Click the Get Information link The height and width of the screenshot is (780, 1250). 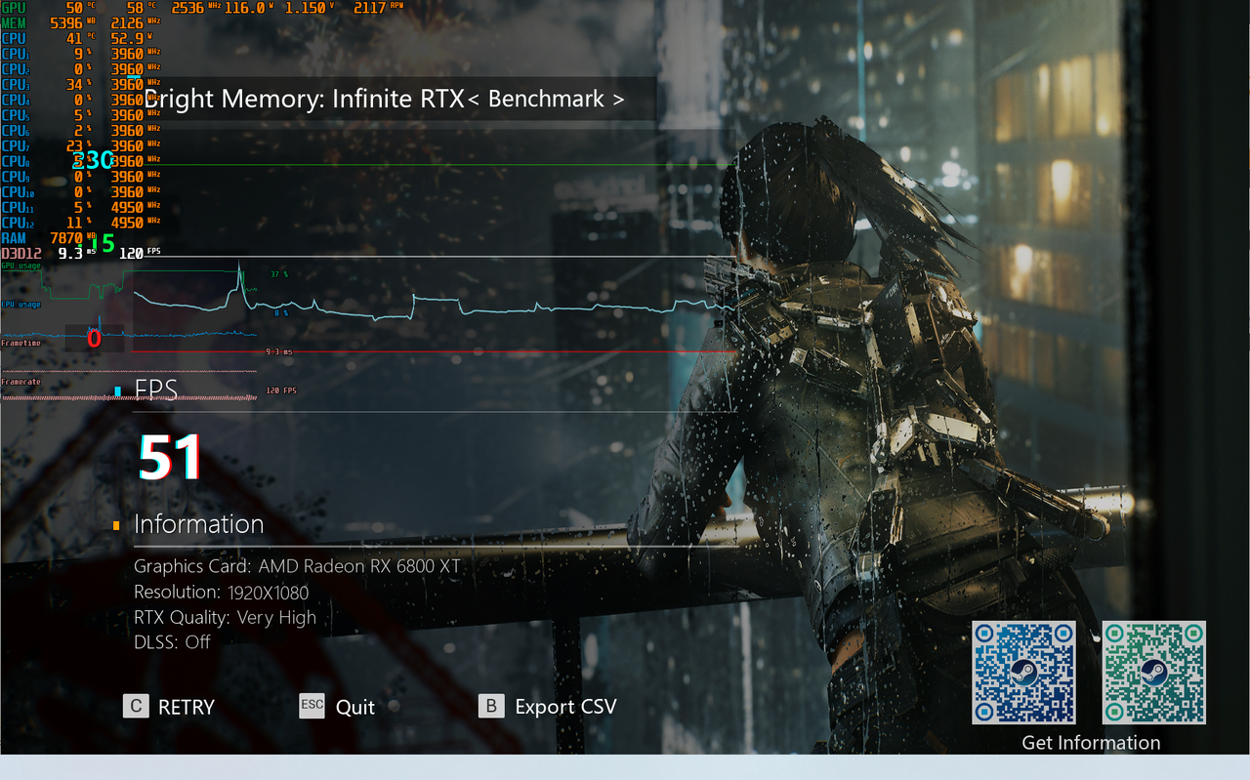coord(1091,742)
